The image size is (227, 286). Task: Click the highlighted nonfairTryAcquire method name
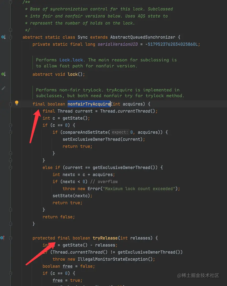89,104
